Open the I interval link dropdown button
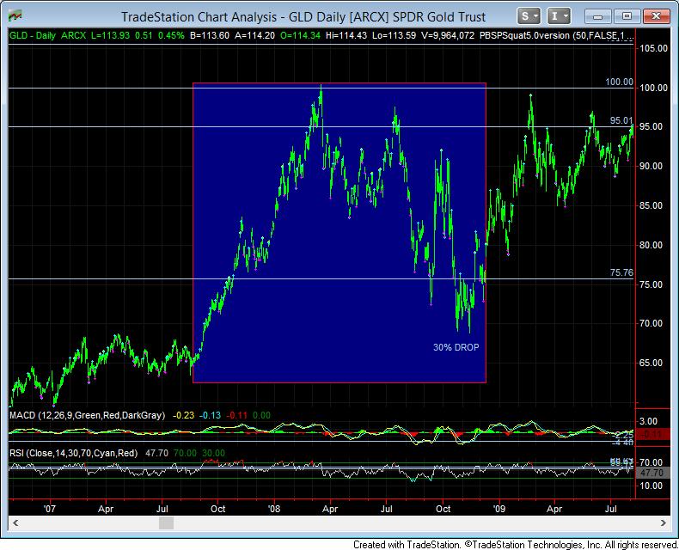Screen dimensions: 679x550 559,16
